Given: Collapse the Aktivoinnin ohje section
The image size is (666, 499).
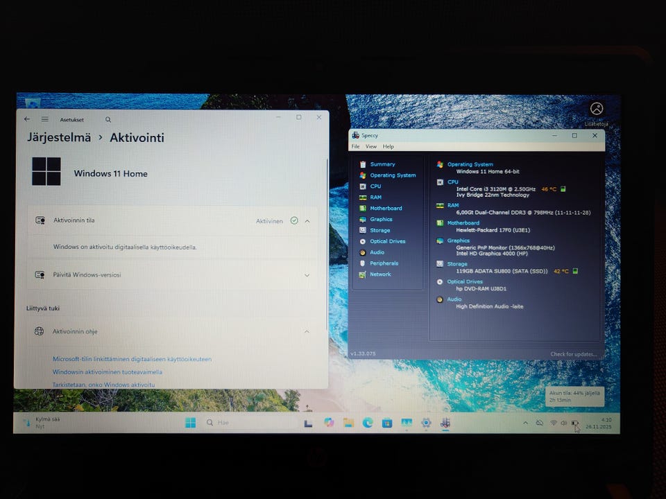Looking at the screenshot, I should 307,331.
